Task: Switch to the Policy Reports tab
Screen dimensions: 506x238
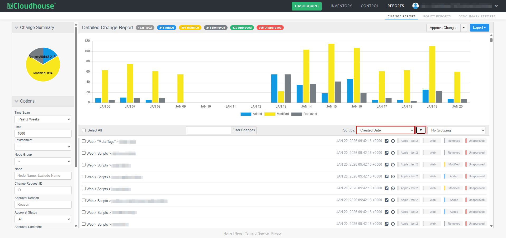Action: coord(437,16)
